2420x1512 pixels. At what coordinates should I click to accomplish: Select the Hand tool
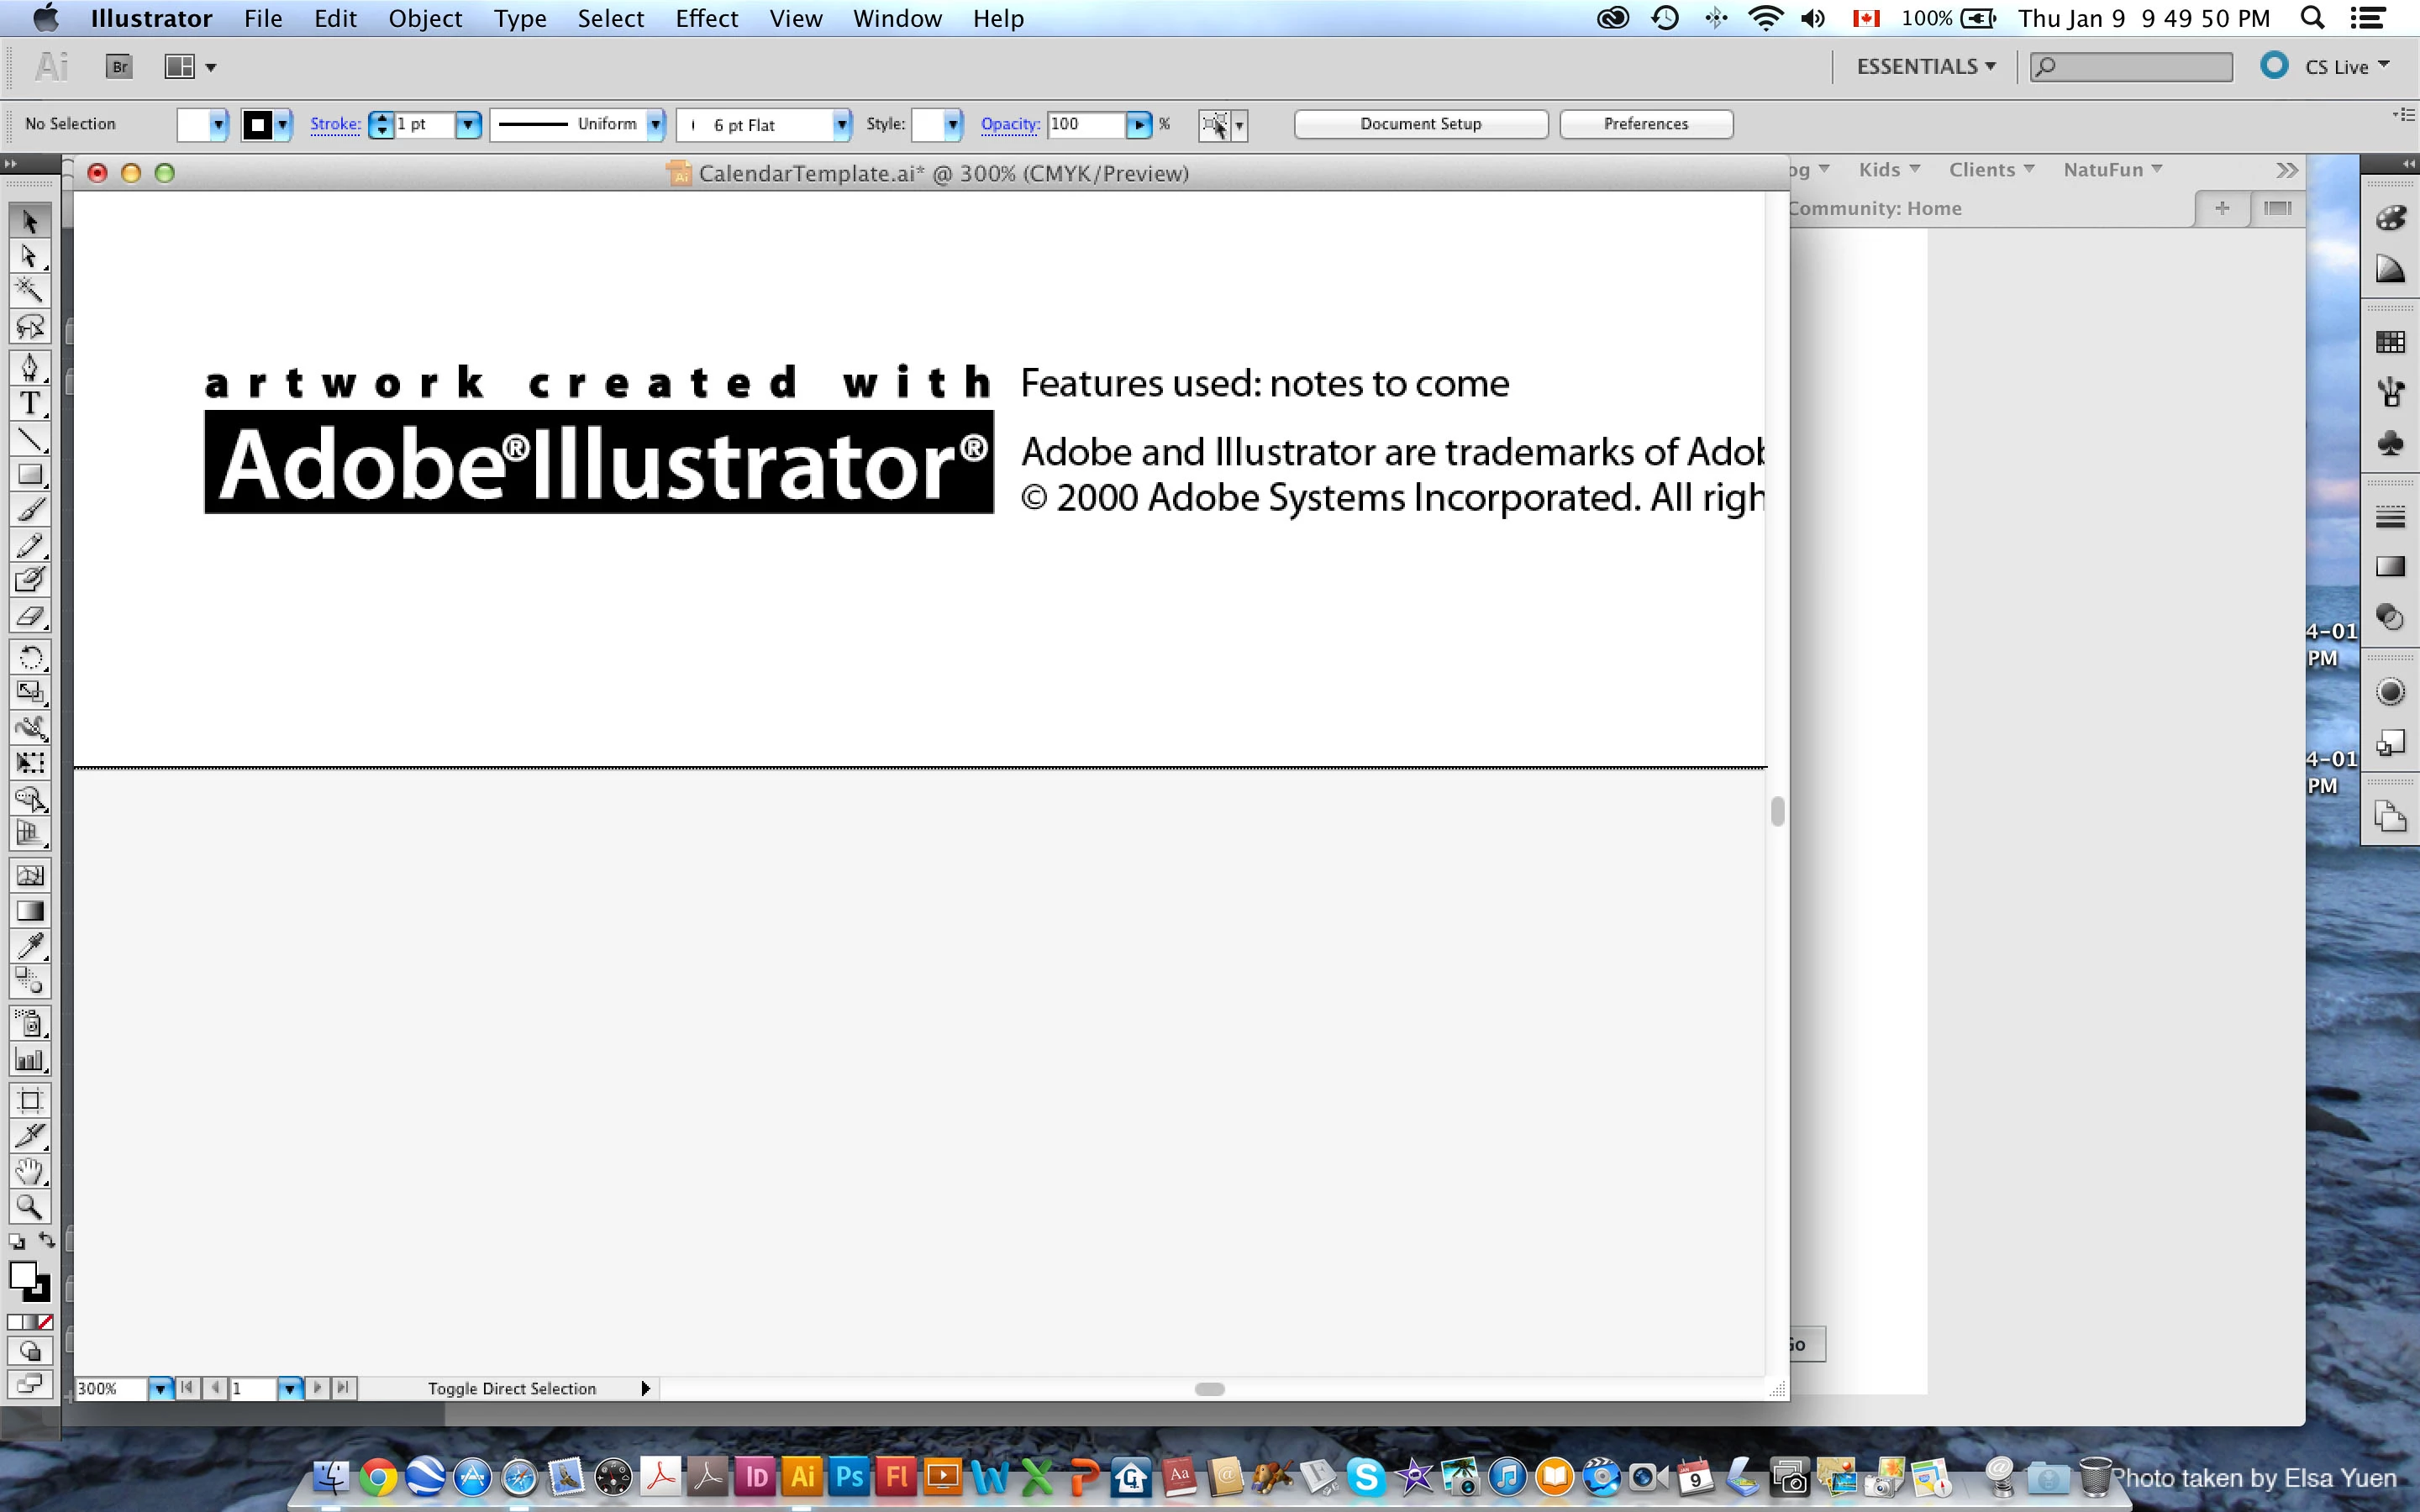coord(29,1171)
